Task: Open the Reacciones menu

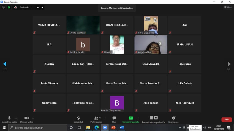Action: (x=173, y=118)
